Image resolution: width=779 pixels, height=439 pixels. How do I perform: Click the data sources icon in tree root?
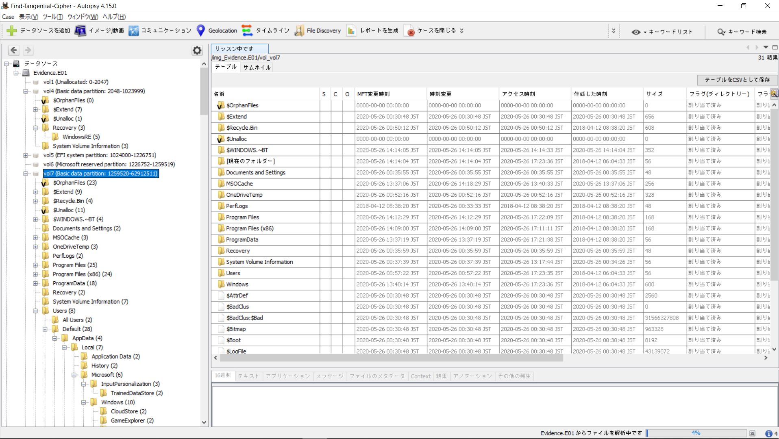coord(17,63)
